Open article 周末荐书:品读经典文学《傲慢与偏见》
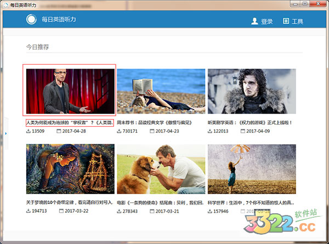The width and height of the screenshot is (329, 244). tap(154, 122)
